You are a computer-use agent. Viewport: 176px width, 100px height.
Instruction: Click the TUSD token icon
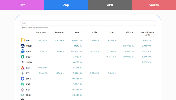coord(23,46)
